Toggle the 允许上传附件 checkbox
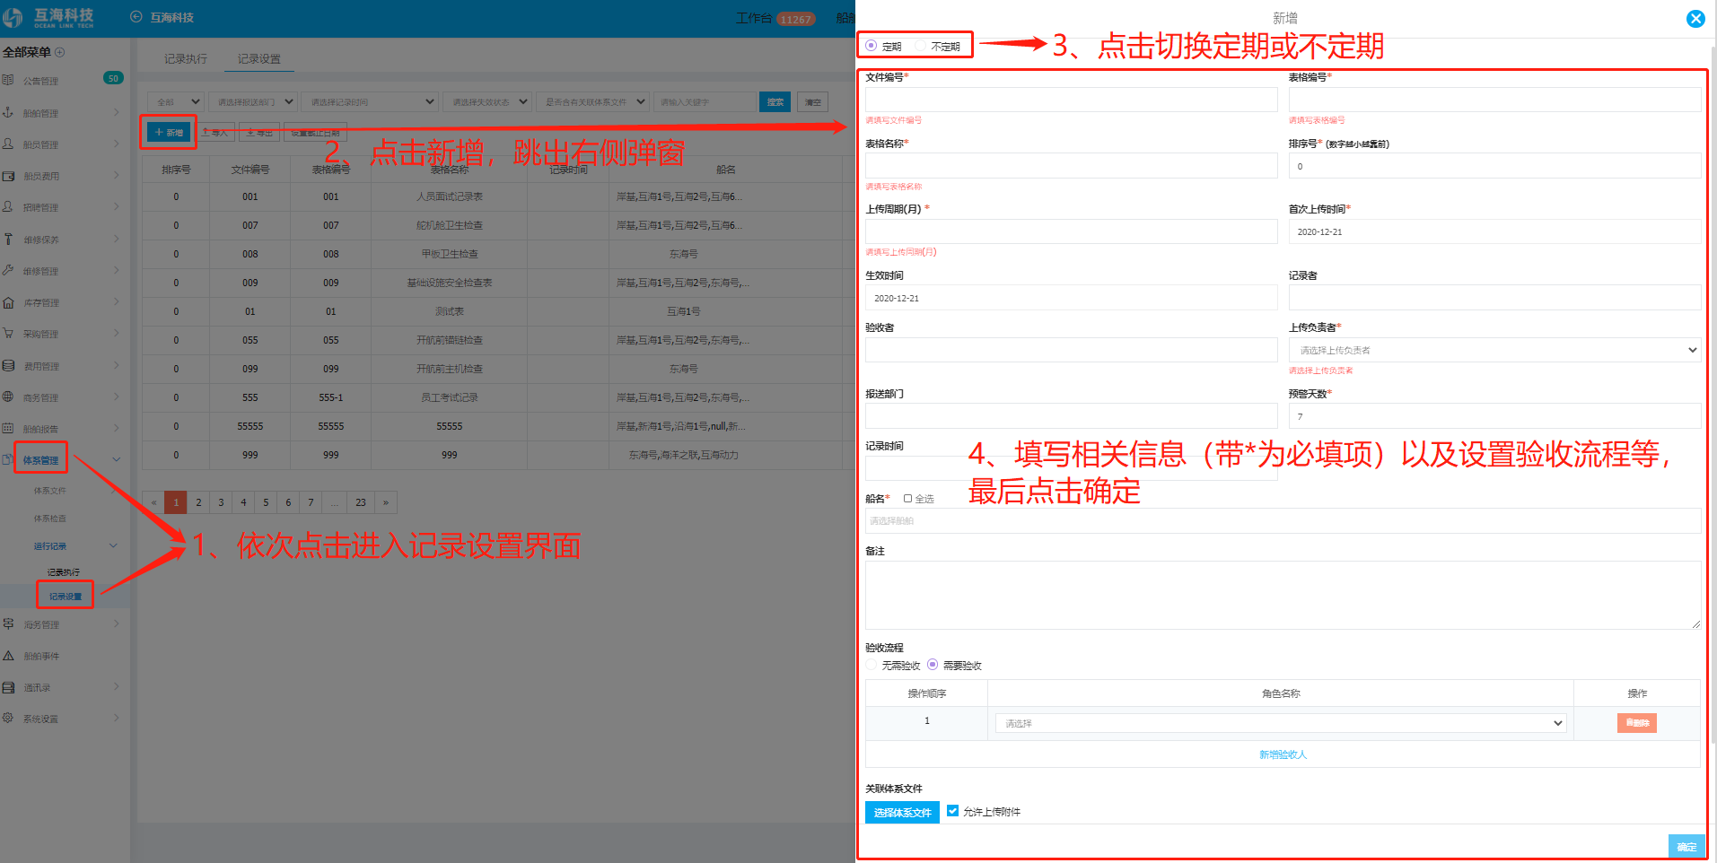This screenshot has height=863, width=1717. point(952,811)
